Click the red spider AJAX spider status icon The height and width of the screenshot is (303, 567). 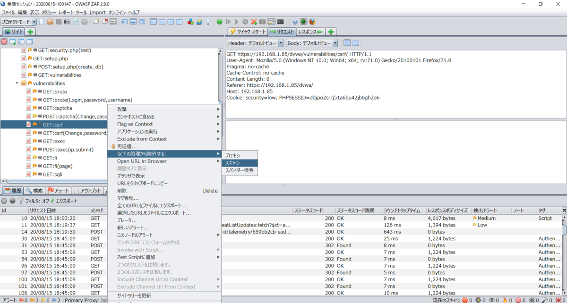pyautogui.click(x=558, y=300)
